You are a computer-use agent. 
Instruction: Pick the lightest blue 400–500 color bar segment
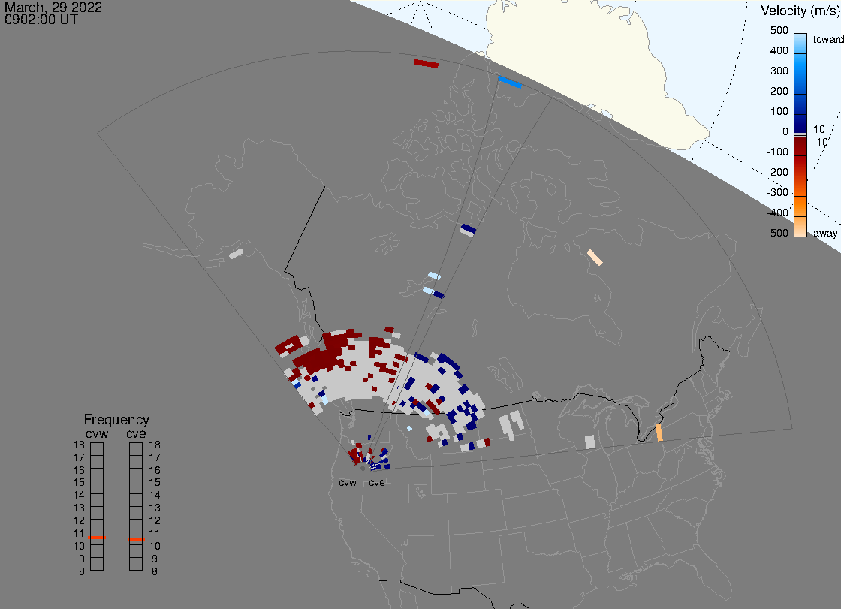(800, 44)
